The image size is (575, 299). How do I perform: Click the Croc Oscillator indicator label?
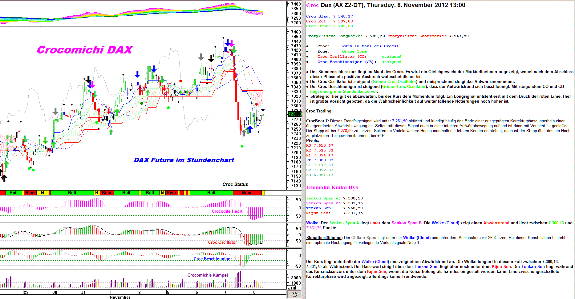222,242
